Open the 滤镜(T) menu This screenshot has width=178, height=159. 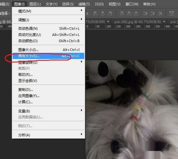click(84, 4)
